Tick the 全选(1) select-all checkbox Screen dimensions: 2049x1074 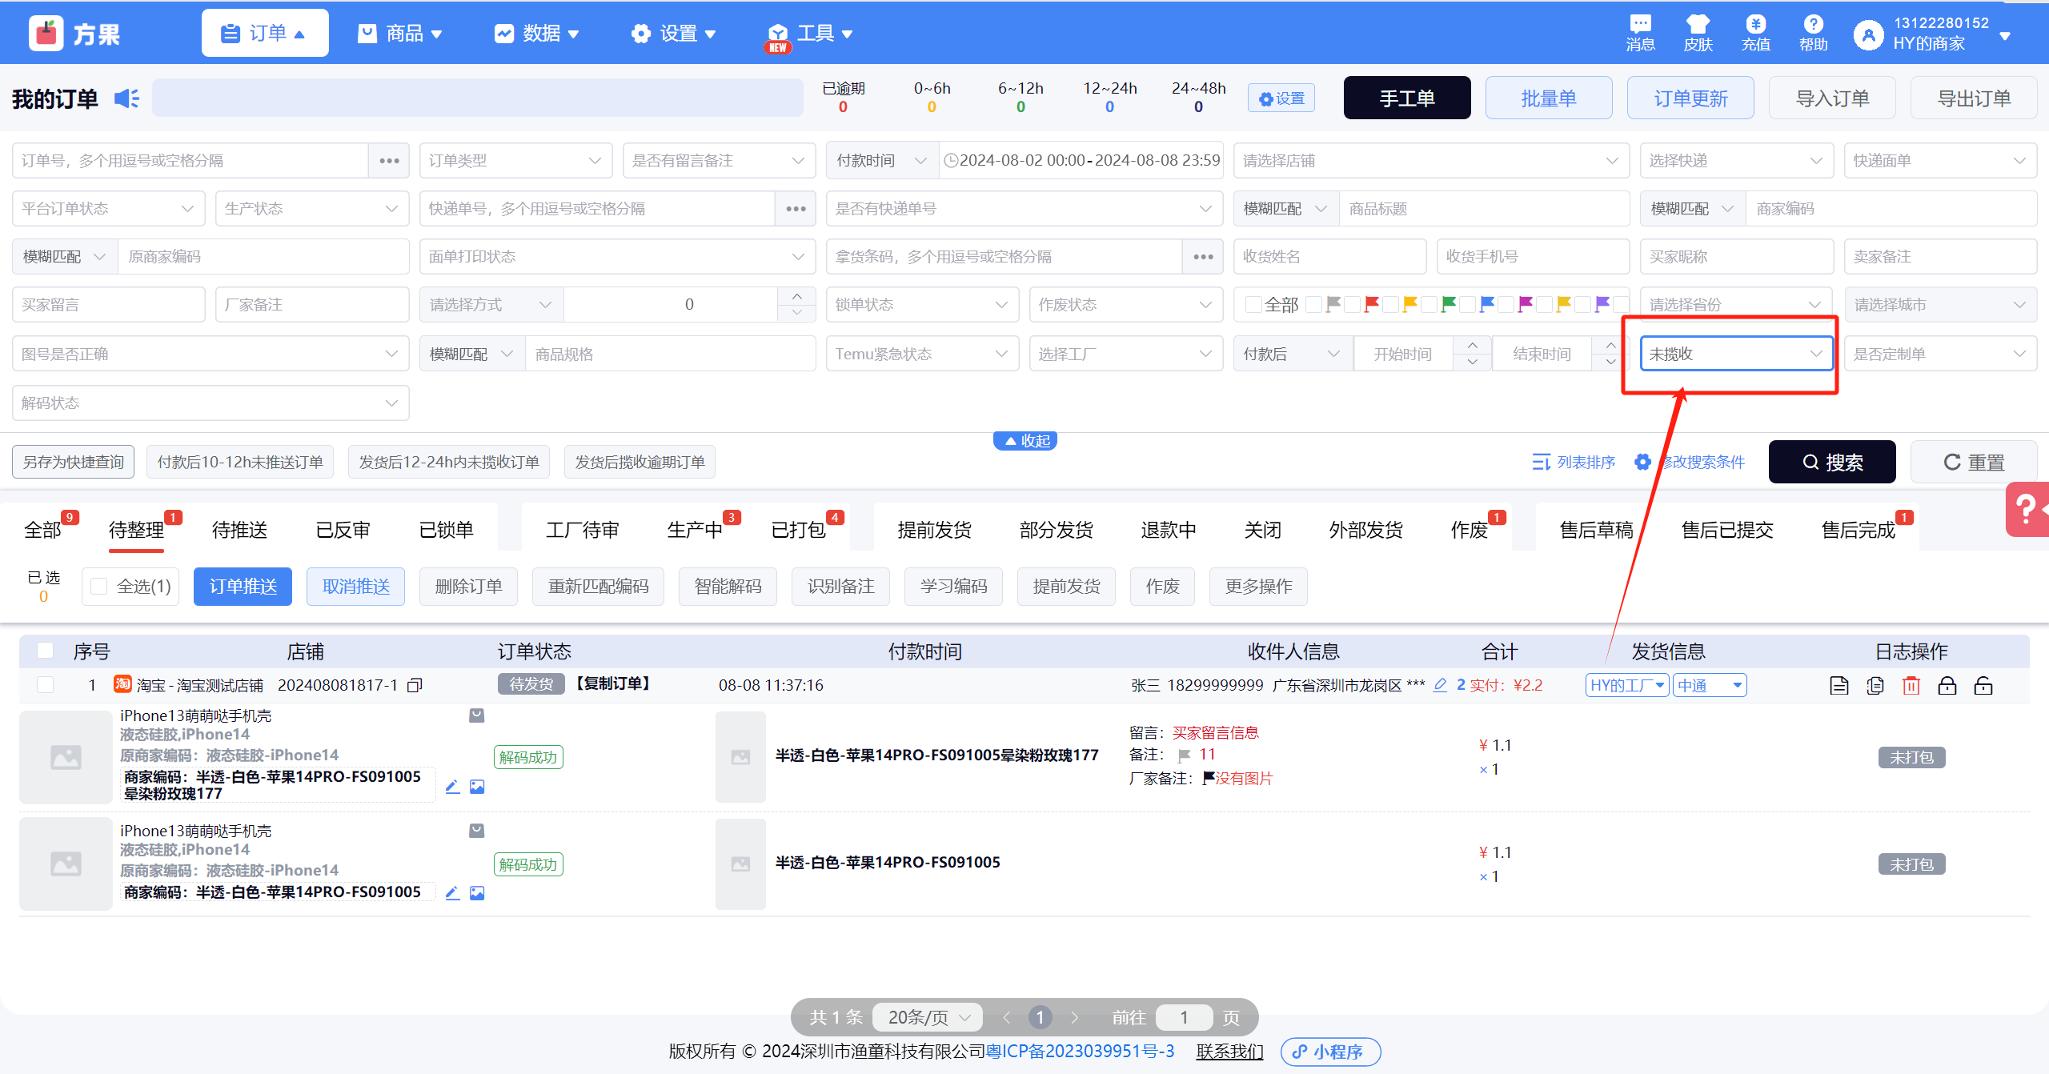click(99, 587)
